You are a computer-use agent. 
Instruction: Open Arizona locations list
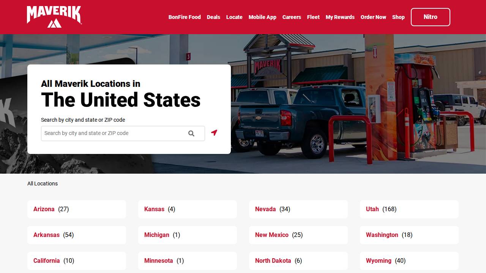point(44,209)
